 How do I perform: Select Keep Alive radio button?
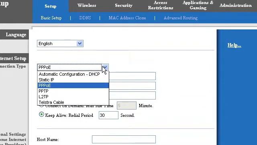pos(41,114)
